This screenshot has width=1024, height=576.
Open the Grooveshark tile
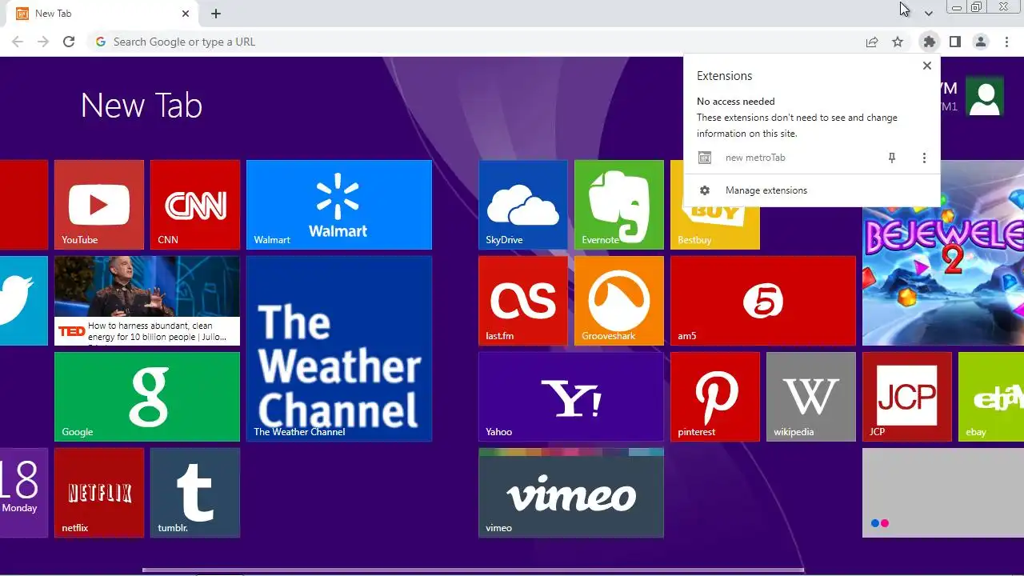pos(619,301)
